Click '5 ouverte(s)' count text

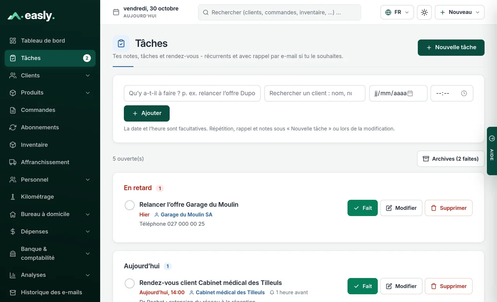128,159
